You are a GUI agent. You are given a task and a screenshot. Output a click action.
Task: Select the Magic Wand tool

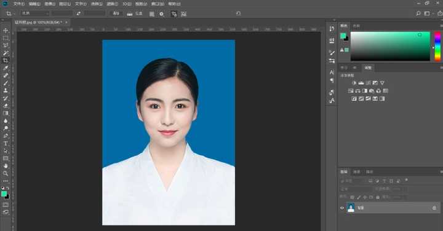click(6, 53)
